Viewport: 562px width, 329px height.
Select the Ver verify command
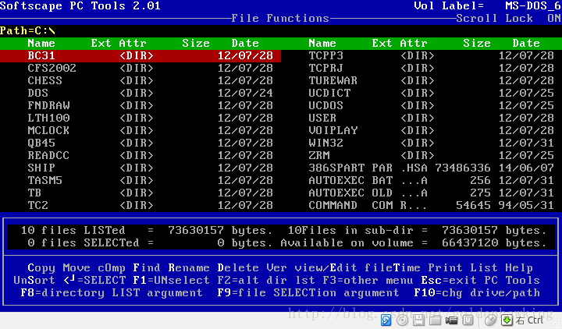click(276, 267)
